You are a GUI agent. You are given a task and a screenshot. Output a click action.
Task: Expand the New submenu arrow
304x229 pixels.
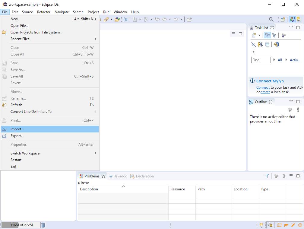96,19
